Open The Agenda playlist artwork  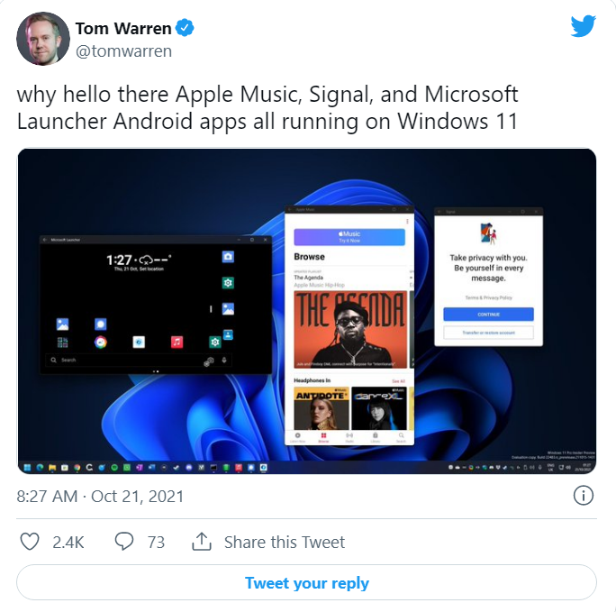pos(350,330)
